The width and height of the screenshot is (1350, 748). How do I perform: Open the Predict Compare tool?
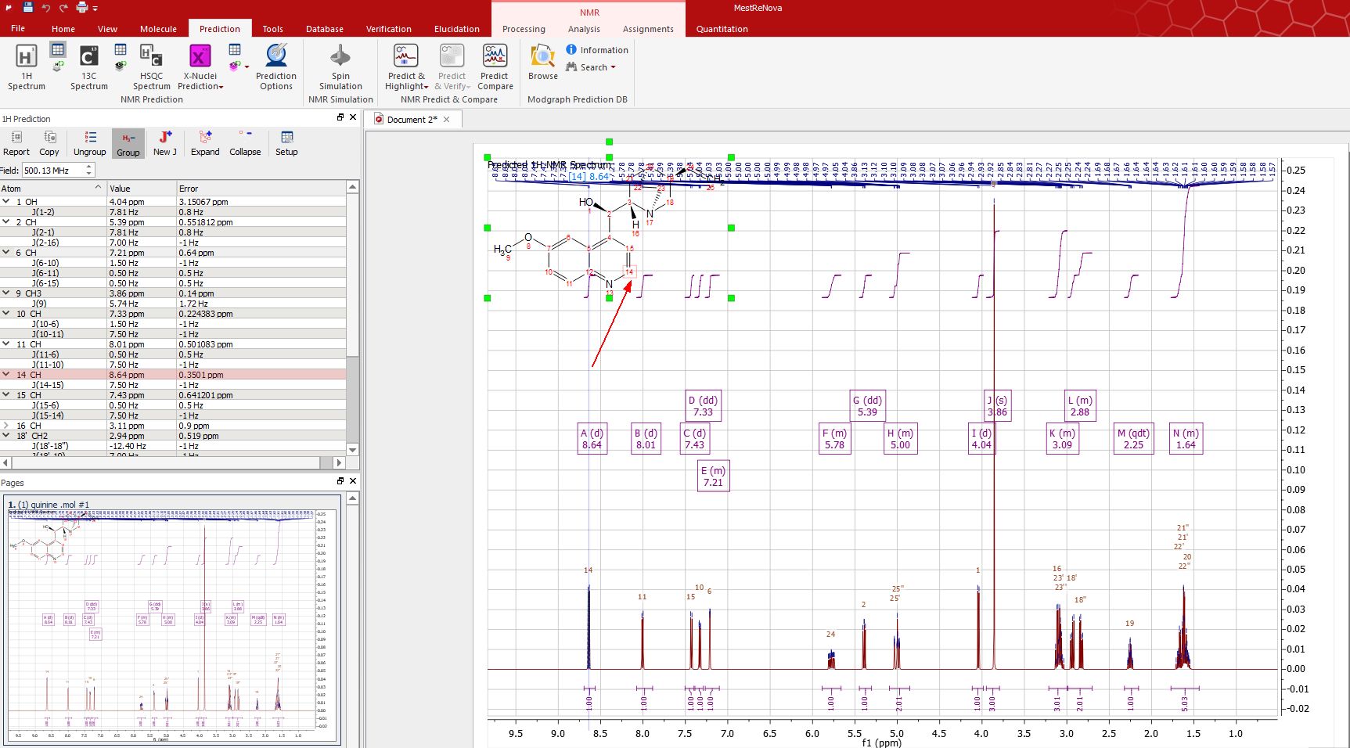[495, 67]
